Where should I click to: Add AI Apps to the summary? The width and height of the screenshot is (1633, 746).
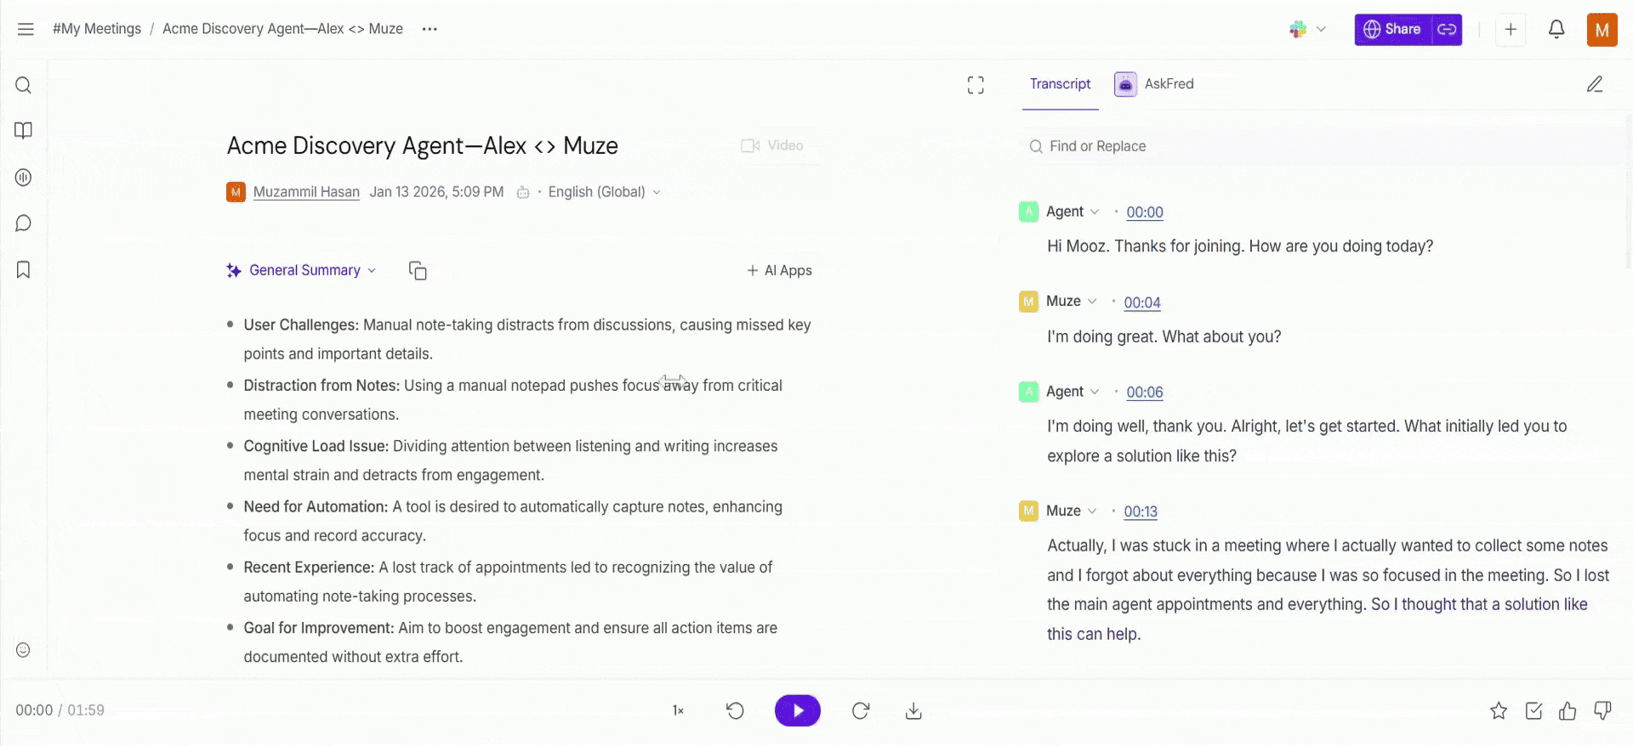click(x=779, y=271)
